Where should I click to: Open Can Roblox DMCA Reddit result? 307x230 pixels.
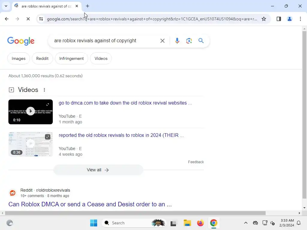(90, 204)
